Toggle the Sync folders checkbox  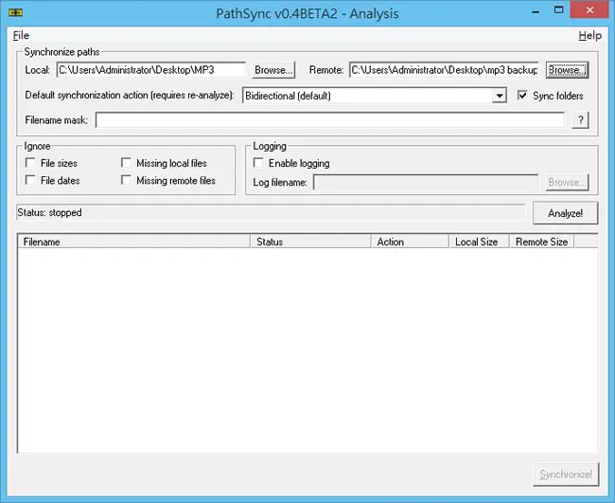[x=522, y=95]
